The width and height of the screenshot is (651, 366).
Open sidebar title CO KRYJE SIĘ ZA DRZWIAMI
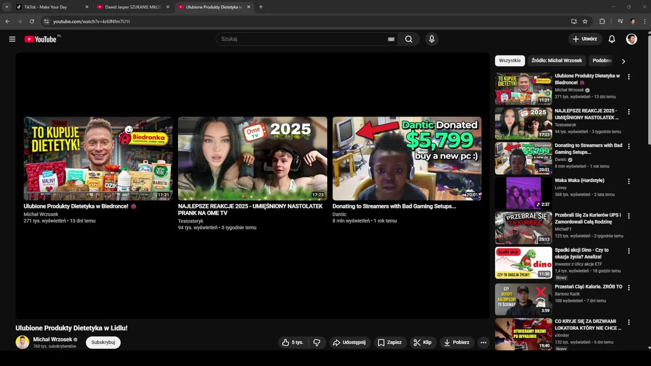pyautogui.click(x=588, y=325)
